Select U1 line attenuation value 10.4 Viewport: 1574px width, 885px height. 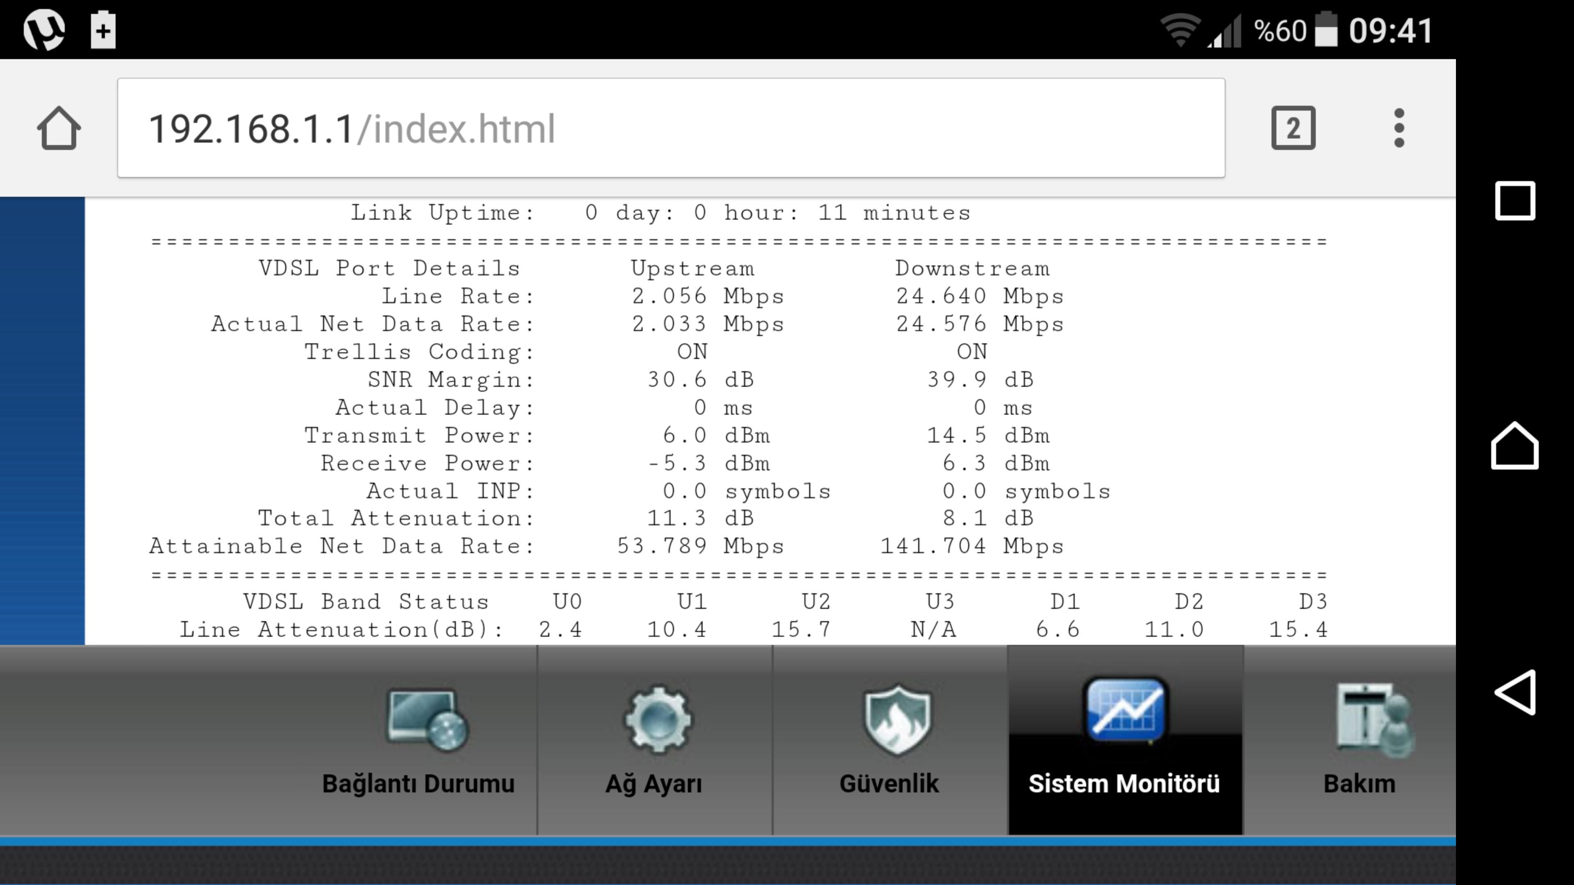point(677,630)
